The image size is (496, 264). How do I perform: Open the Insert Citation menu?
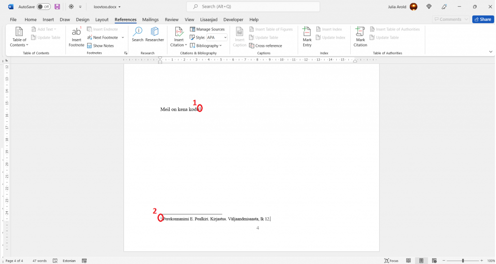[179, 37]
